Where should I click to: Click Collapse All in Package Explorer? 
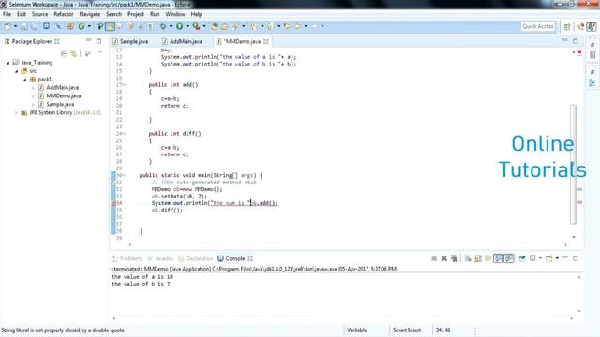coord(64,53)
